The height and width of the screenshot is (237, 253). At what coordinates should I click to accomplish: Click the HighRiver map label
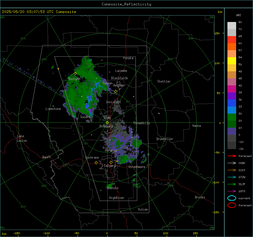pyautogui.click(x=117, y=198)
